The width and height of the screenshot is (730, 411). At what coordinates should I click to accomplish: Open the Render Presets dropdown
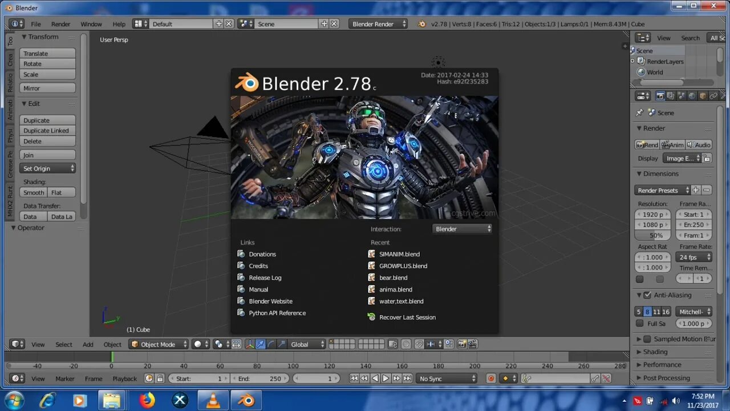point(662,190)
